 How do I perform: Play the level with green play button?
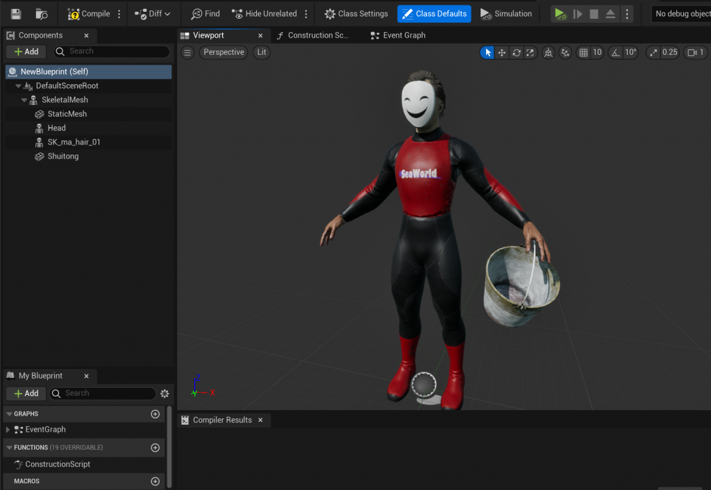point(560,14)
